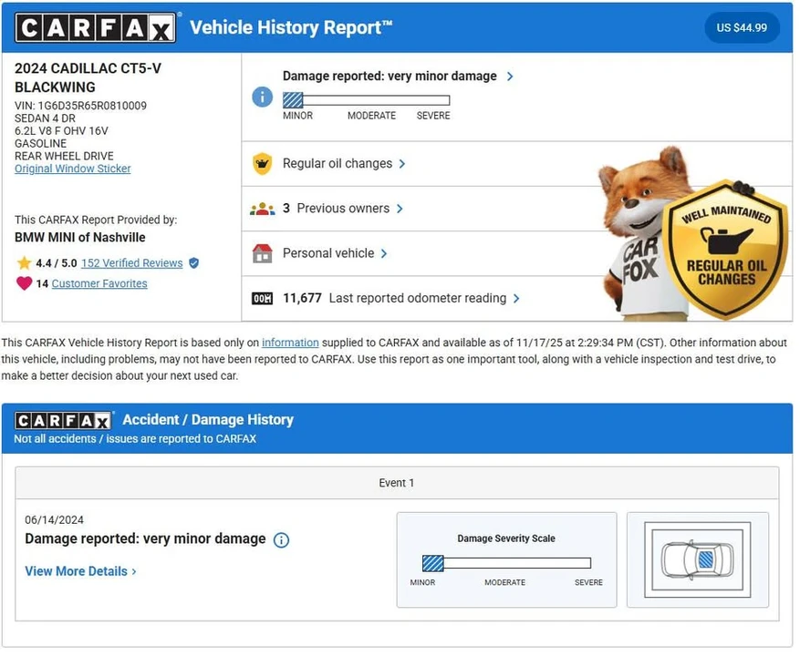This screenshot has height=656, width=800.
Task: Expand the Personal vehicle chevron
Action: click(x=386, y=254)
